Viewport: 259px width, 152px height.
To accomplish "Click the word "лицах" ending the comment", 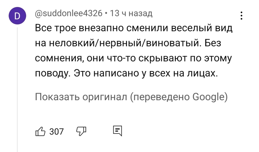I will tap(203, 74).
